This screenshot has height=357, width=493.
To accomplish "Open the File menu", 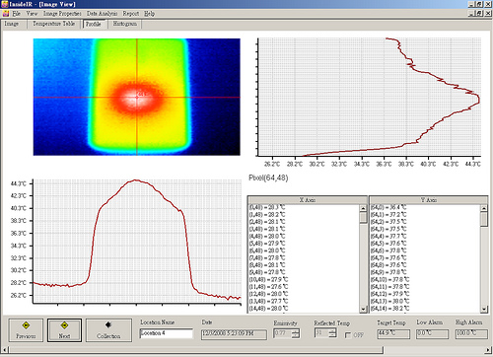I will pos(16,14).
